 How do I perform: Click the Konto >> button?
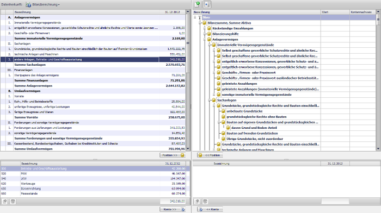pyautogui.click(x=173, y=209)
